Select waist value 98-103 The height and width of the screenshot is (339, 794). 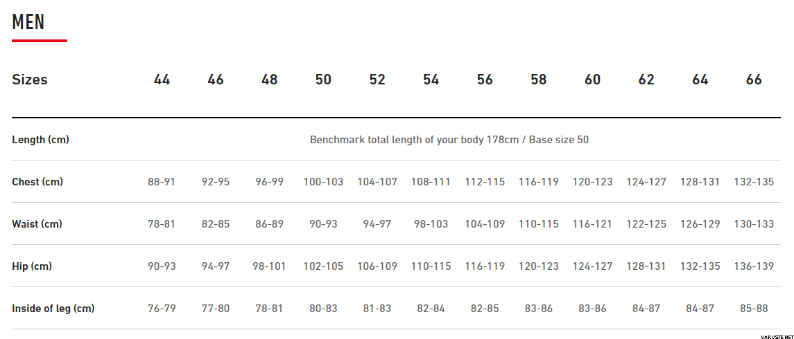pos(431,224)
